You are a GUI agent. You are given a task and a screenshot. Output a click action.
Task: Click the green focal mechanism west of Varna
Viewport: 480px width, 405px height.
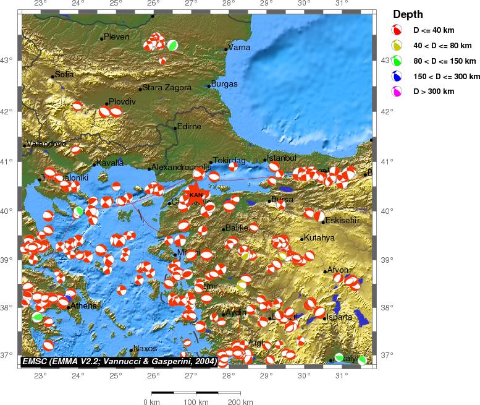click(173, 45)
